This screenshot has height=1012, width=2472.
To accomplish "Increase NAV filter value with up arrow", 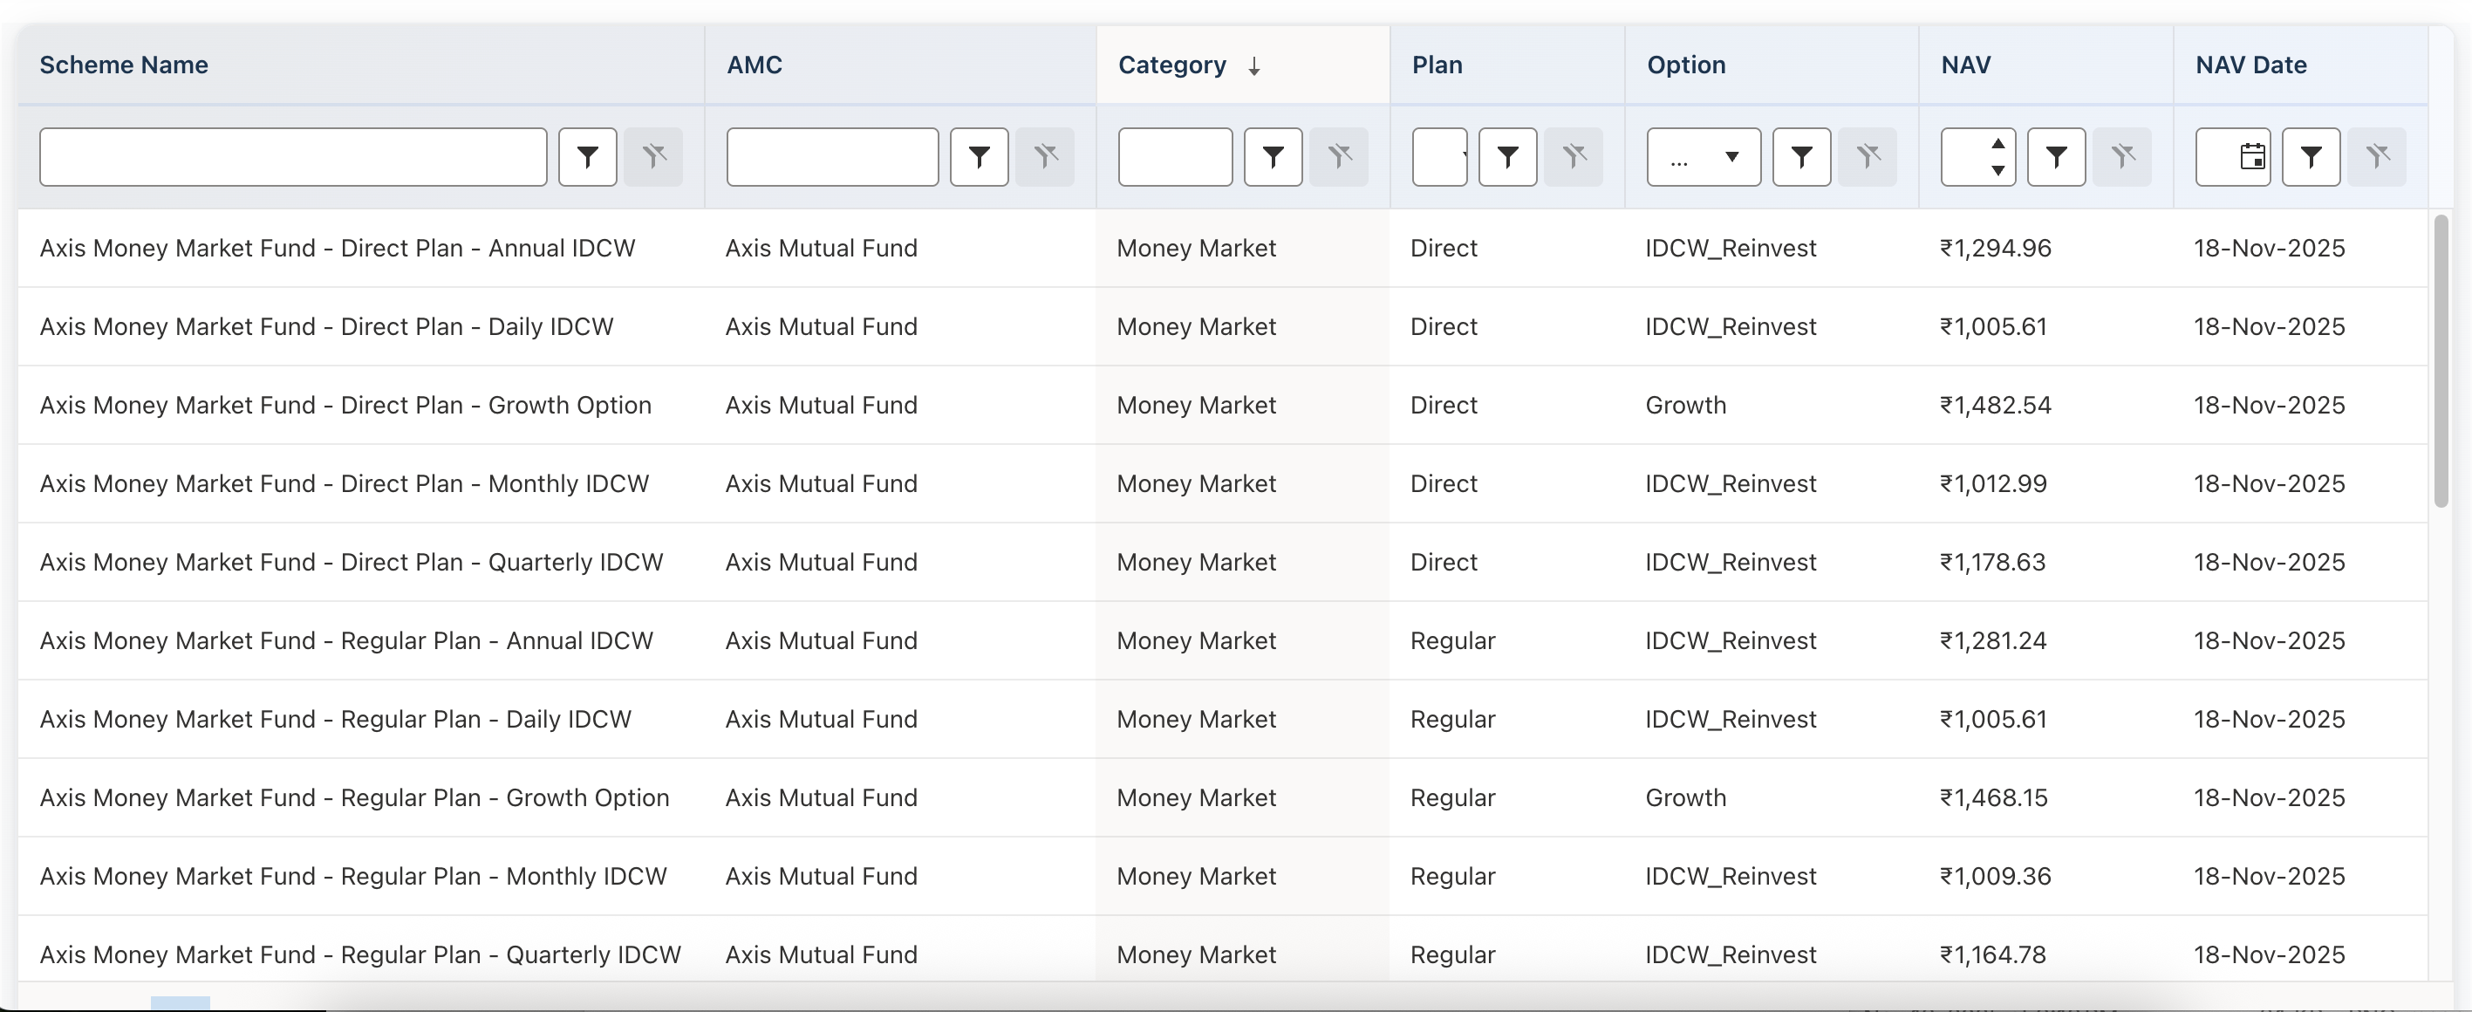I will (1998, 144).
